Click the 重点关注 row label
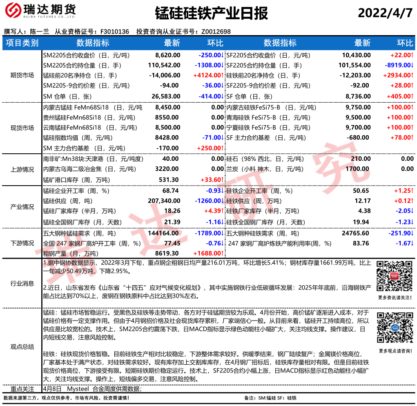The height and width of the screenshot is (406, 417). (x=22, y=389)
